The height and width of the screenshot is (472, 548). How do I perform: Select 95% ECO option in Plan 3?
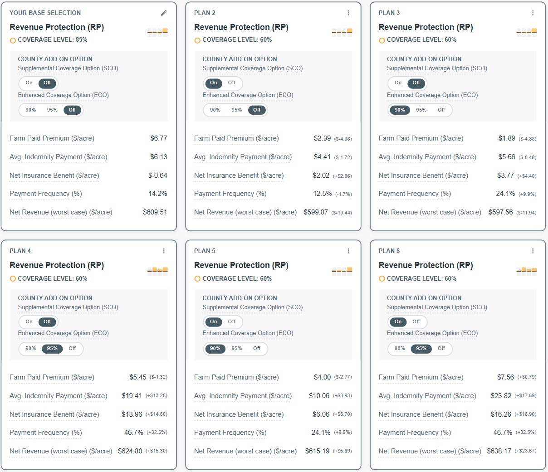(x=421, y=110)
